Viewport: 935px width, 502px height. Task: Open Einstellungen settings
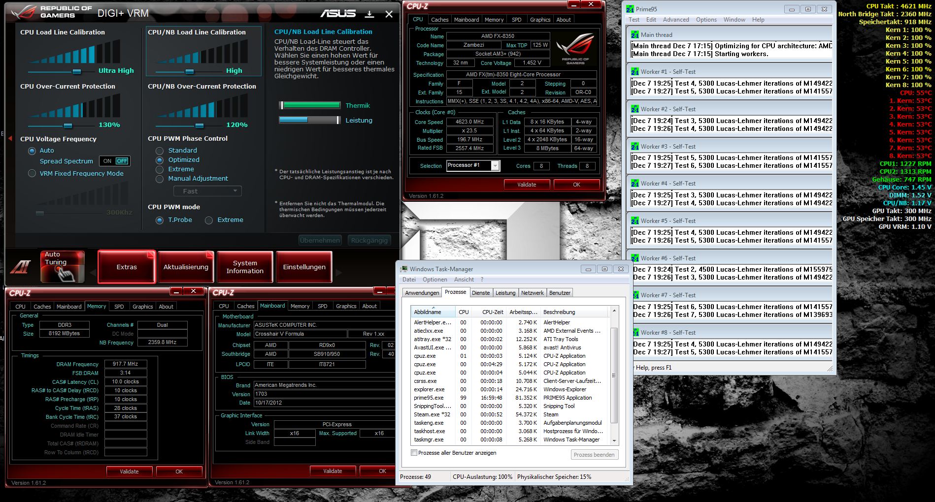(304, 267)
